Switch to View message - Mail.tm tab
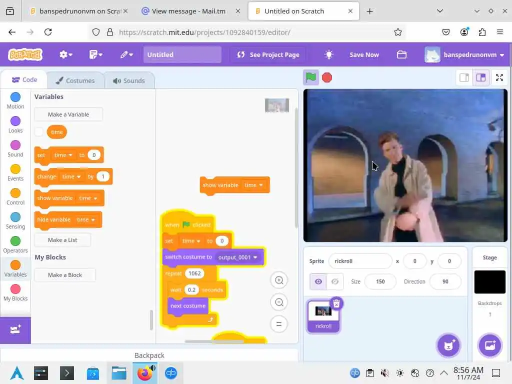This screenshot has height=384, width=512. point(188,11)
